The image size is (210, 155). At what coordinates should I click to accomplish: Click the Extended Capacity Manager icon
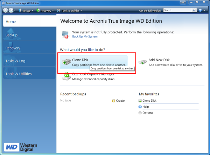(66, 77)
